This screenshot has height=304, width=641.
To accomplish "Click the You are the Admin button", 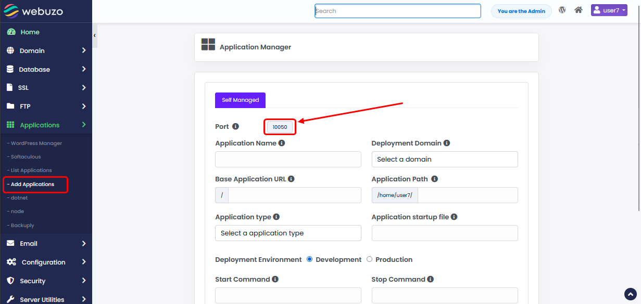I will coord(521,11).
